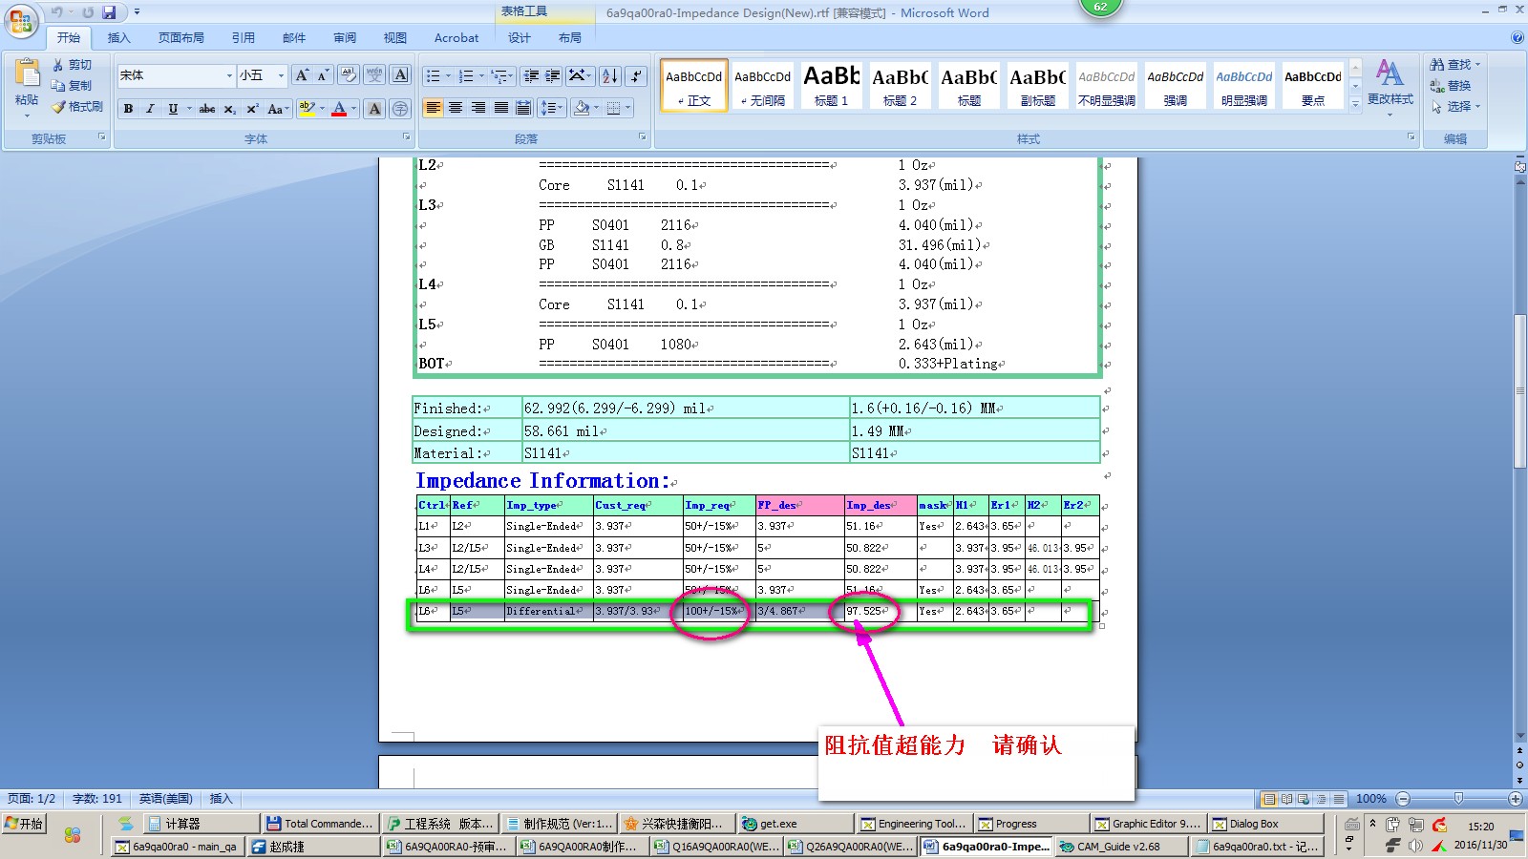Image resolution: width=1528 pixels, height=859 pixels.
Task: Toggle Italic formatting
Action: [x=150, y=109]
